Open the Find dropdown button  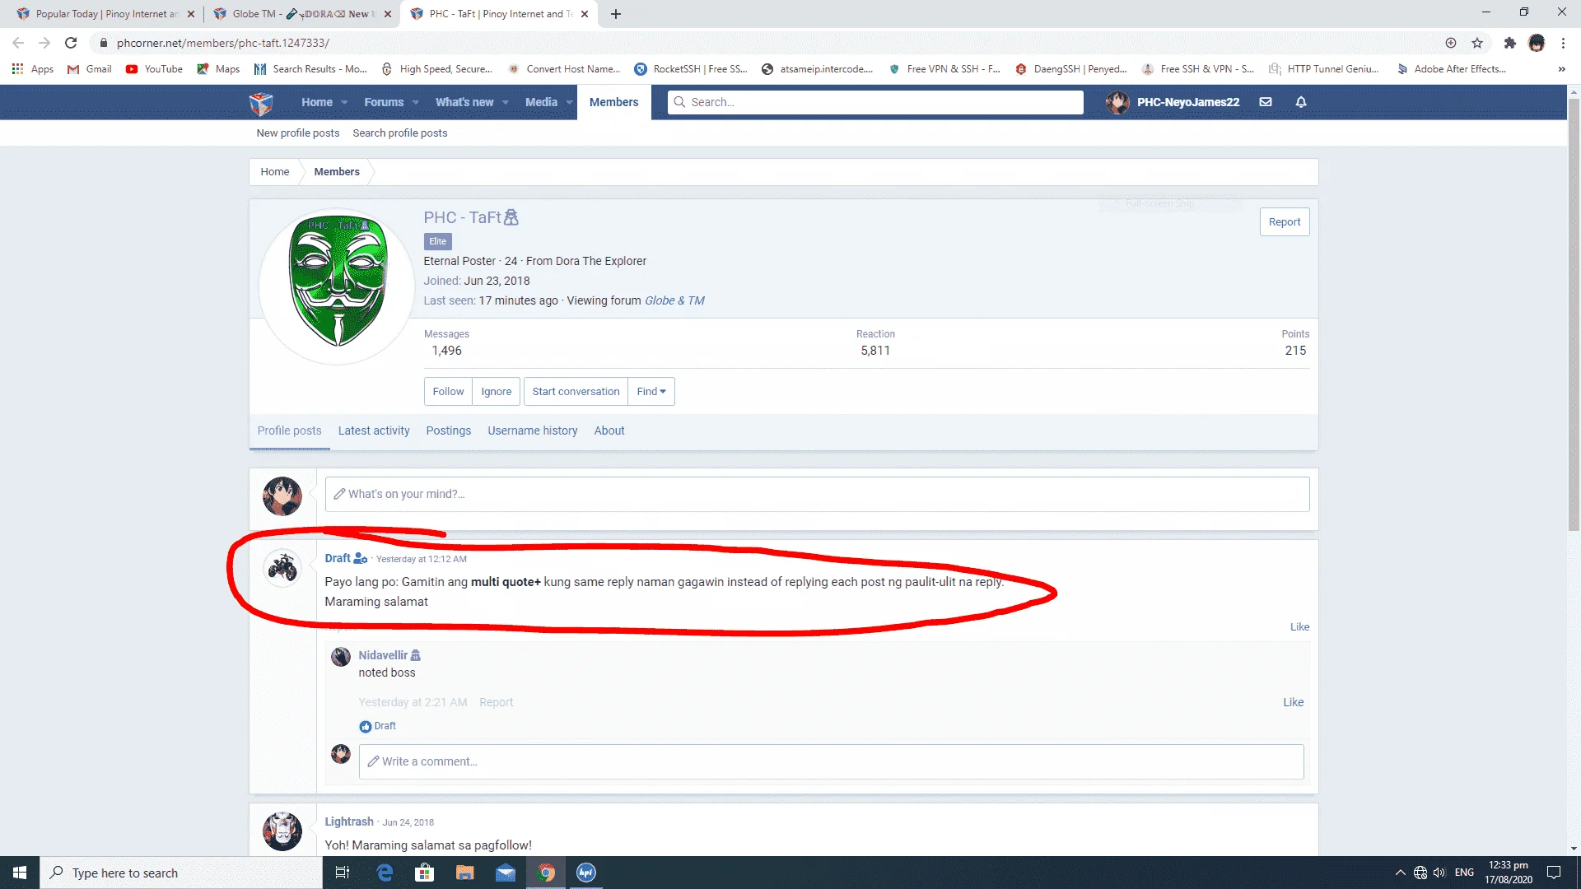[651, 392]
